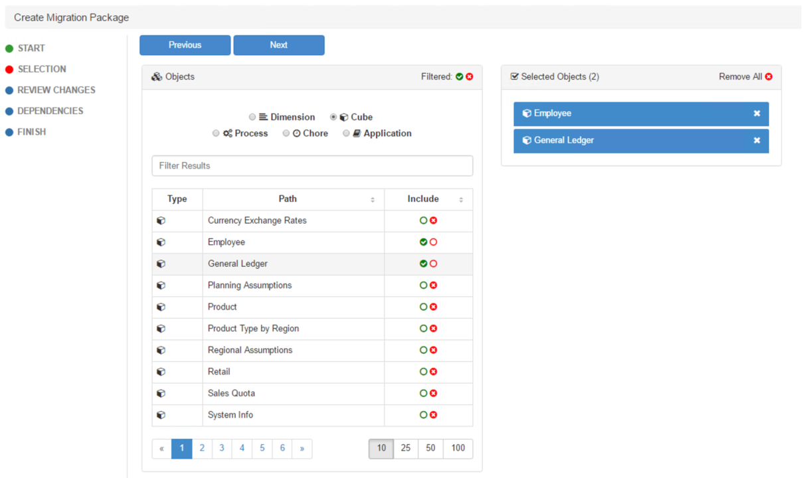Click the green Filtered include-all icon
The width and height of the screenshot is (807, 478).
coord(459,77)
